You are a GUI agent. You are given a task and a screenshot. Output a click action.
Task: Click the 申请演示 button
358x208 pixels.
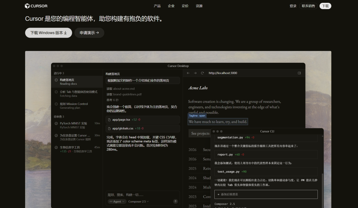[x=89, y=33]
